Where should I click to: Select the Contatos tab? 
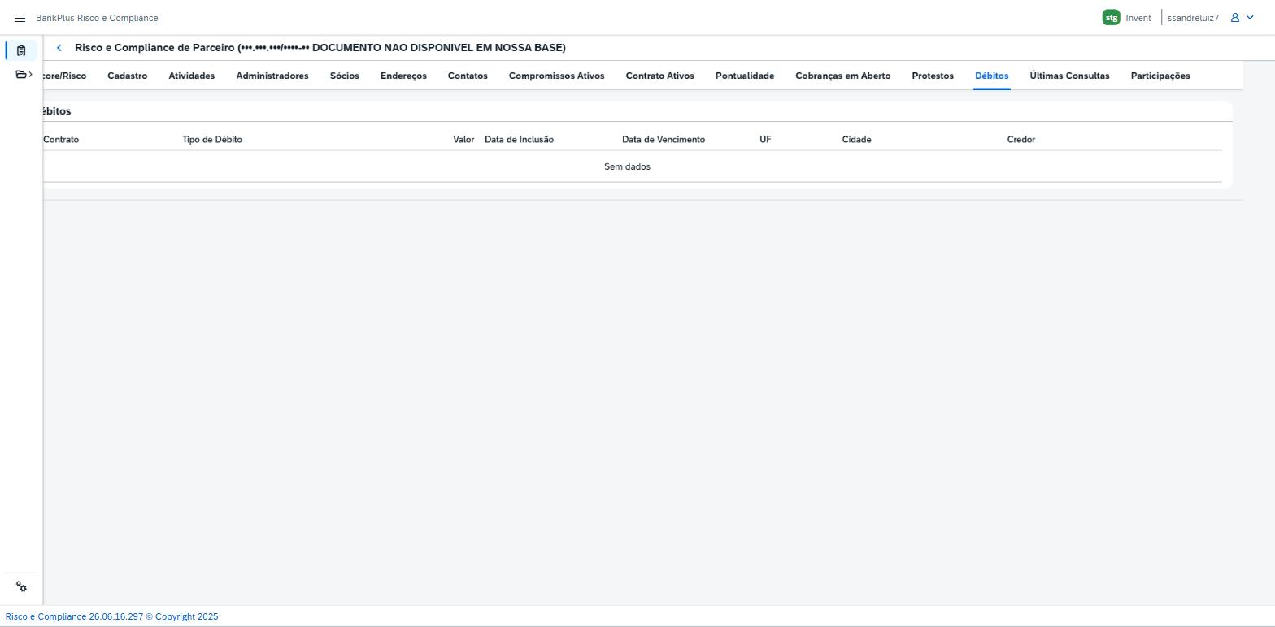(x=468, y=76)
